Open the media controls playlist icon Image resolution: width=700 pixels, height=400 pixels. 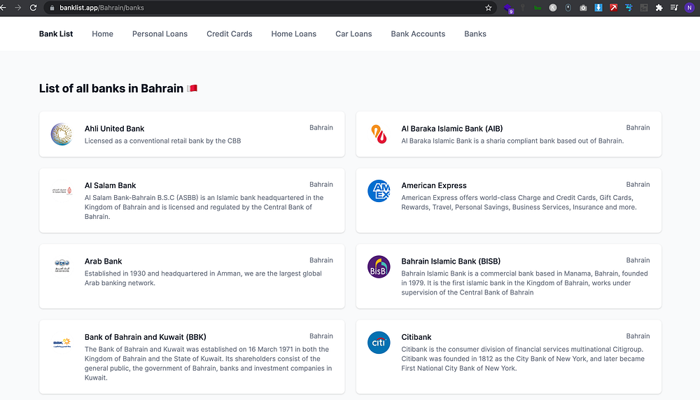pos(674,8)
